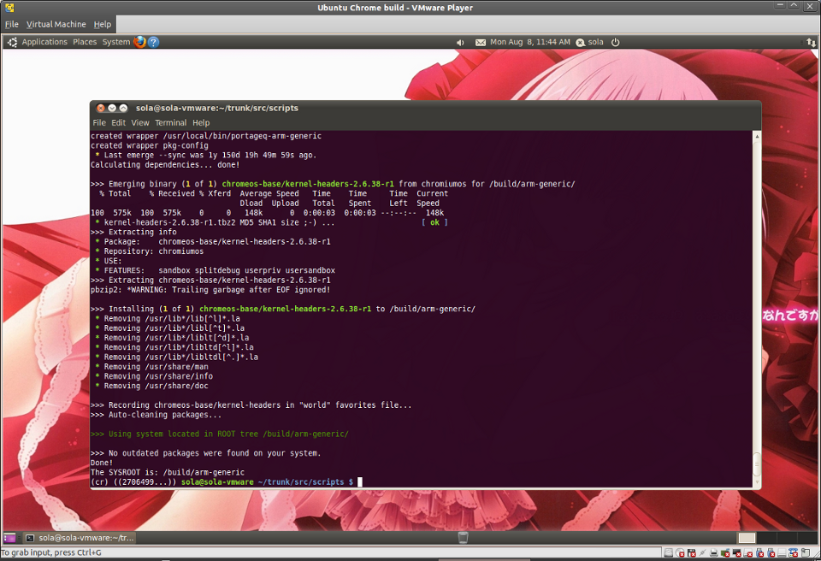Click the terminal scrollbar thumb
Viewport: 821px width, 561px height.
point(757,464)
